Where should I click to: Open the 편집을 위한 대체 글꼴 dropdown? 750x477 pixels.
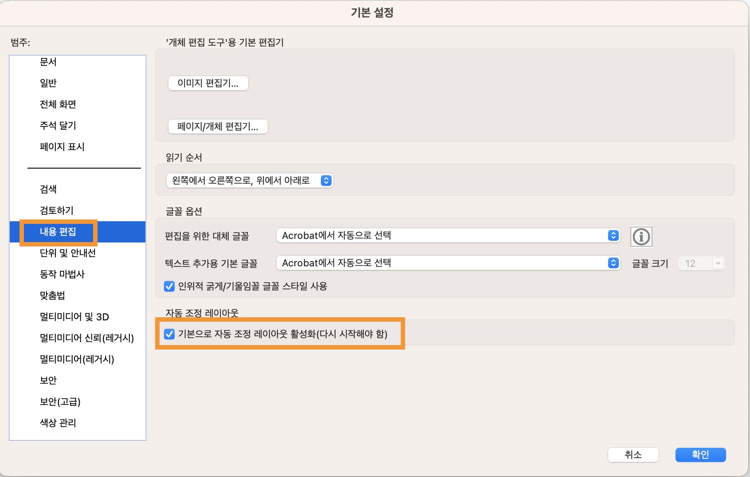click(x=613, y=235)
